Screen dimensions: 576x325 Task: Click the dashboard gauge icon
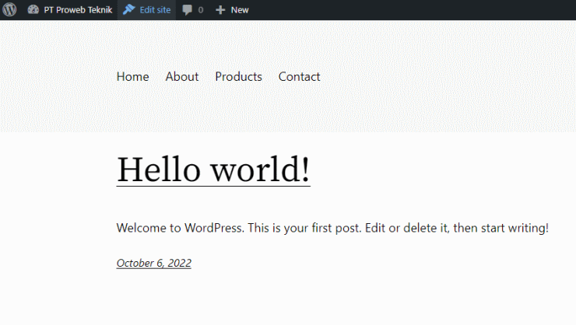point(33,9)
